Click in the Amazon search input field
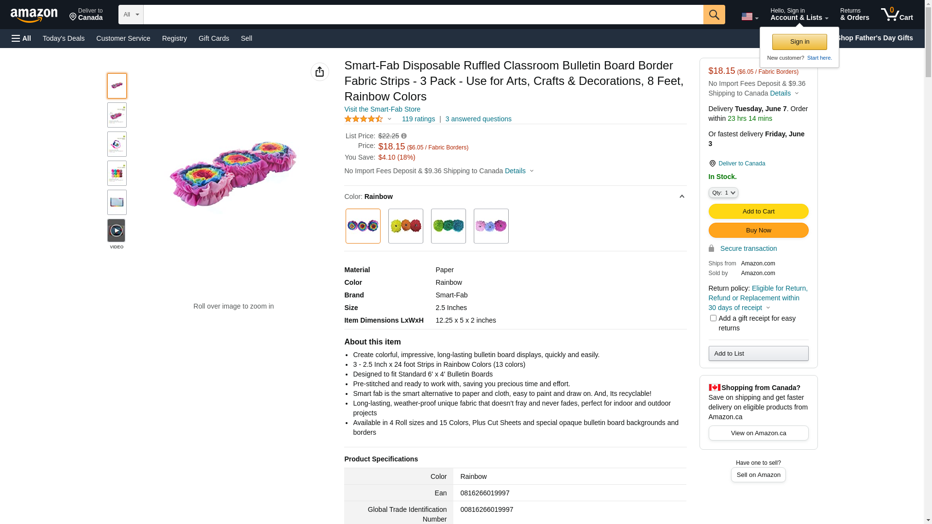 click(x=423, y=15)
